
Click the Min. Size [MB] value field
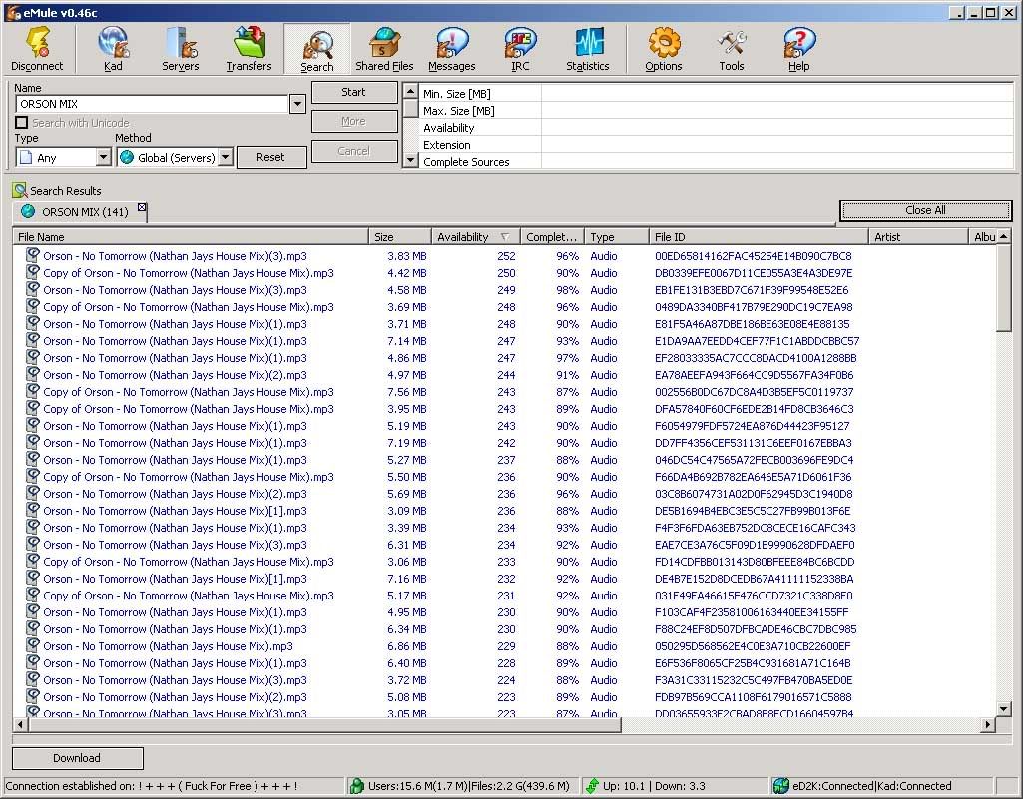777,94
